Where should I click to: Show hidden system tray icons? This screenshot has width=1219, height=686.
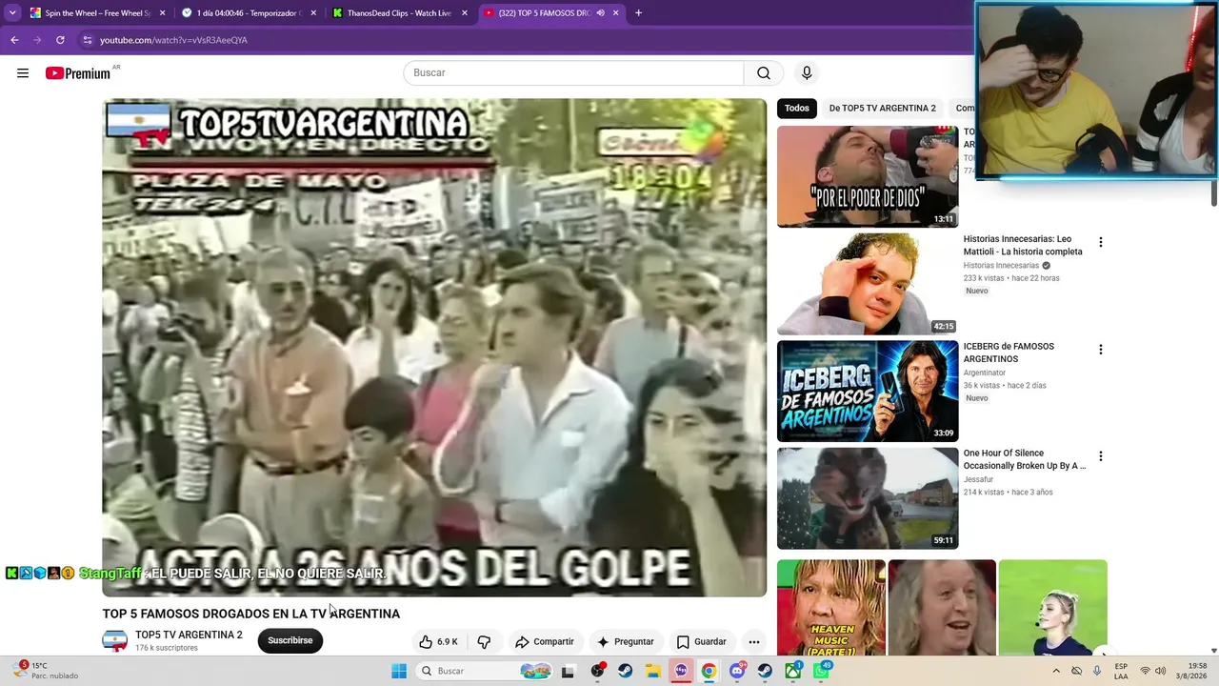1055,671
